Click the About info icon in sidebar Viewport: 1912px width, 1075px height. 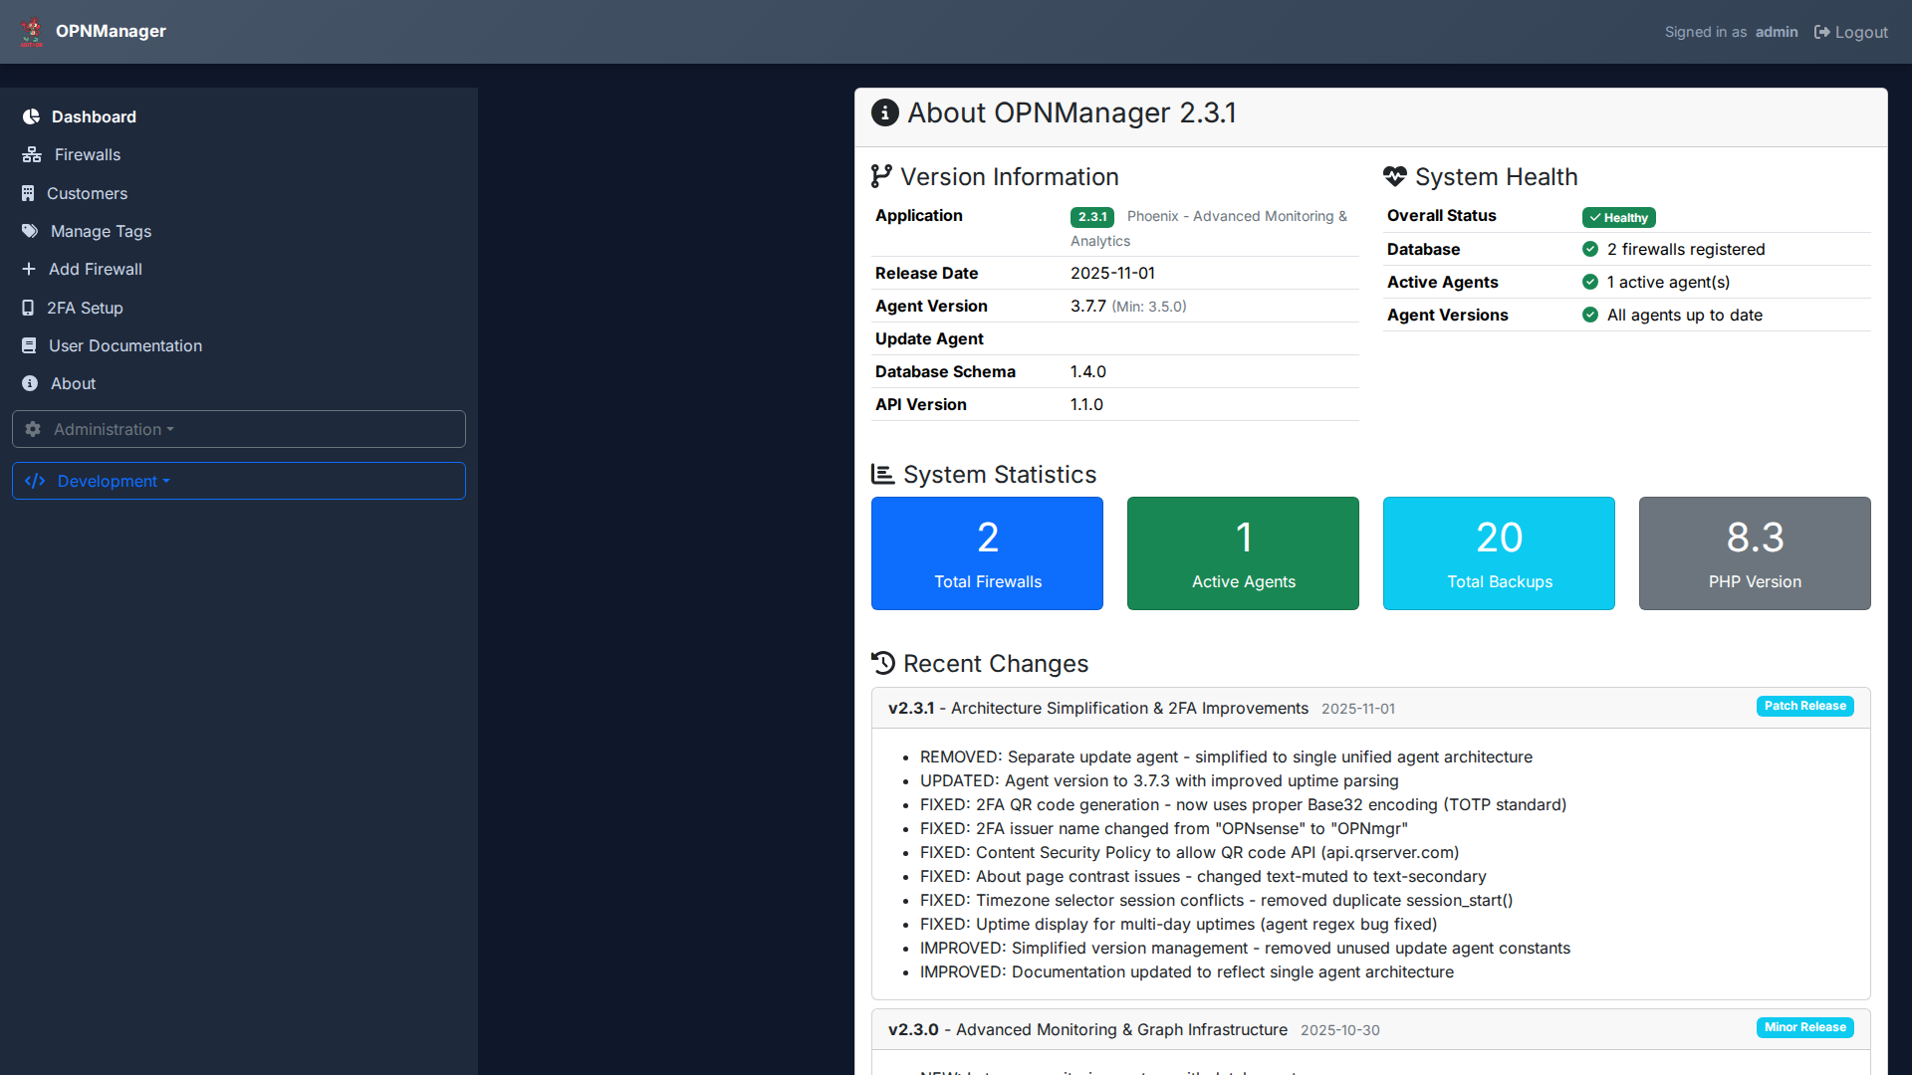pos(30,383)
